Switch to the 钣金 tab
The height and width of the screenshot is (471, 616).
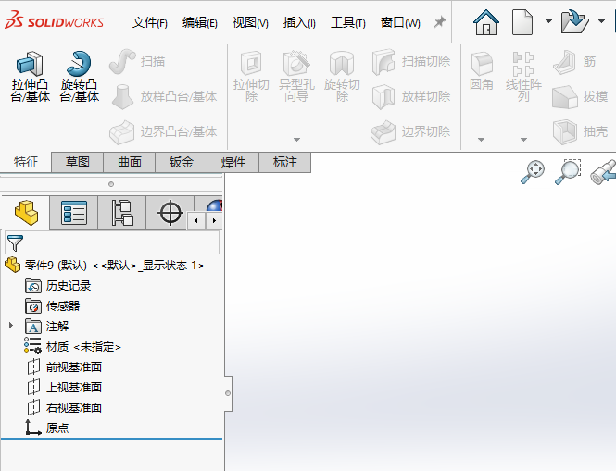[182, 162]
